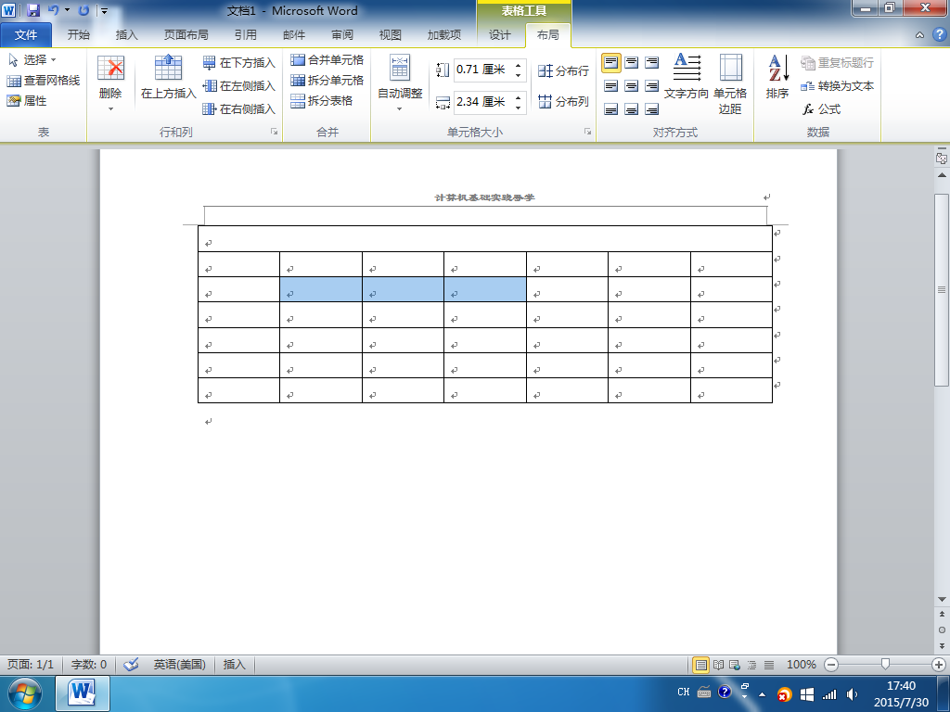Insert column to the left
Image resolution: width=950 pixels, height=712 pixels.
click(238, 86)
